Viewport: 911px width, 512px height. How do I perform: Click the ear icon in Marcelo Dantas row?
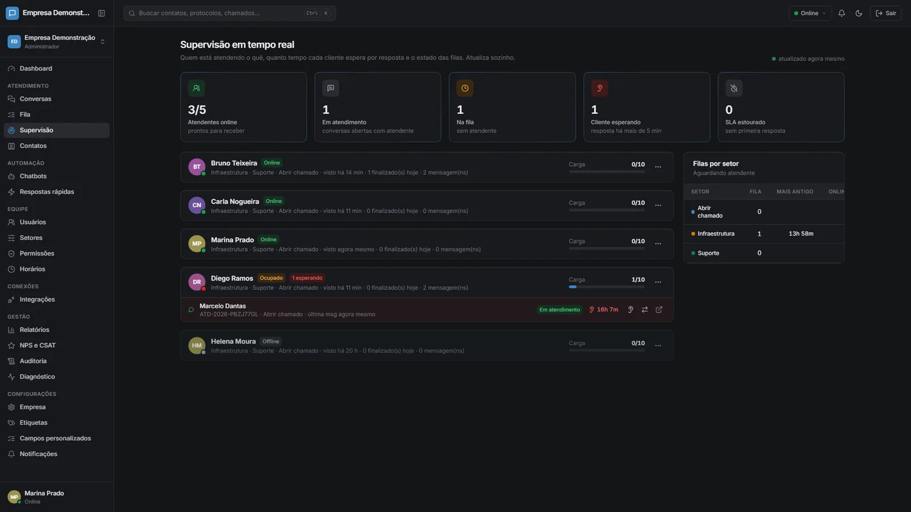[x=630, y=310]
